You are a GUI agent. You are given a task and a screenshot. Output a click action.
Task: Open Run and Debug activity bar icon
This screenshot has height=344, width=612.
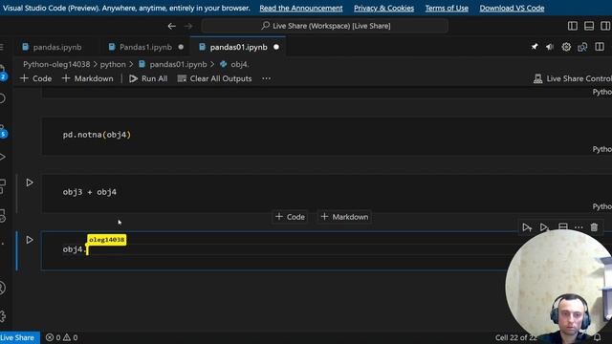coord(2,157)
